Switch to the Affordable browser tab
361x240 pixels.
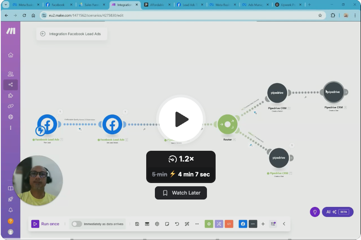click(x=157, y=5)
